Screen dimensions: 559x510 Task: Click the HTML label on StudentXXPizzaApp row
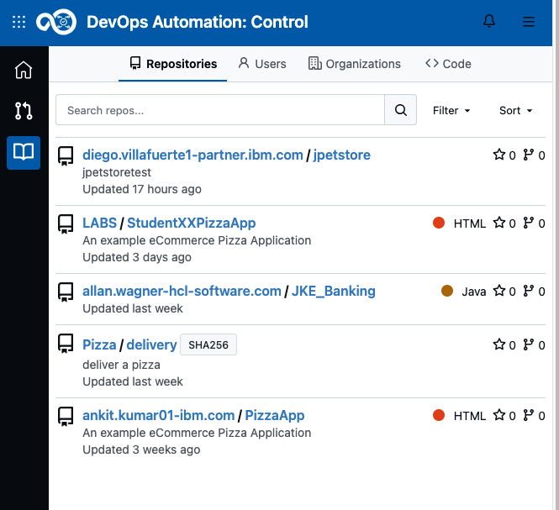tap(470, 223)
